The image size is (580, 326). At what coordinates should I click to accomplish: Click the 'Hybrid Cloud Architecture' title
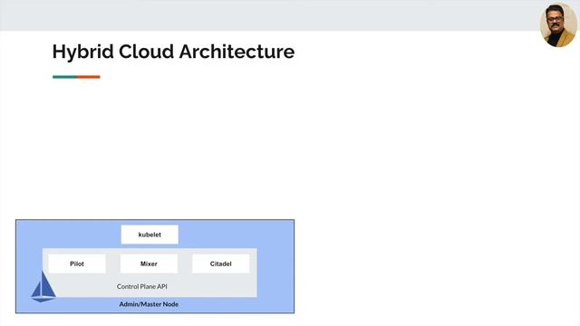[x=173, y=52]
